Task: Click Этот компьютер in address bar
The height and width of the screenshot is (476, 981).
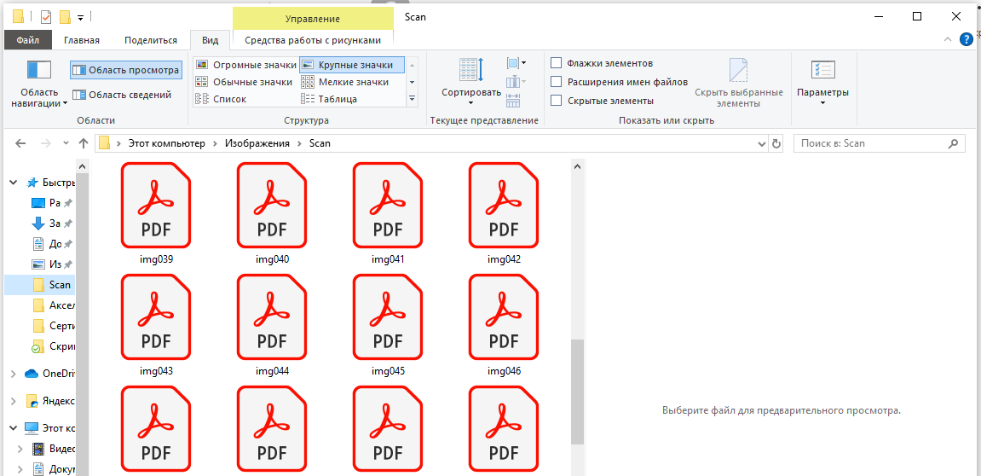Action: tap(166, 143)
